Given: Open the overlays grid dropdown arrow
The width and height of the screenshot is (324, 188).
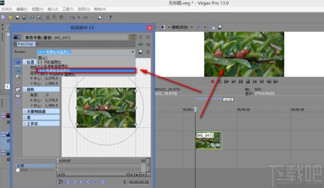Looking at the screenshot, I should pyautogui.click(x=205, y=27).
